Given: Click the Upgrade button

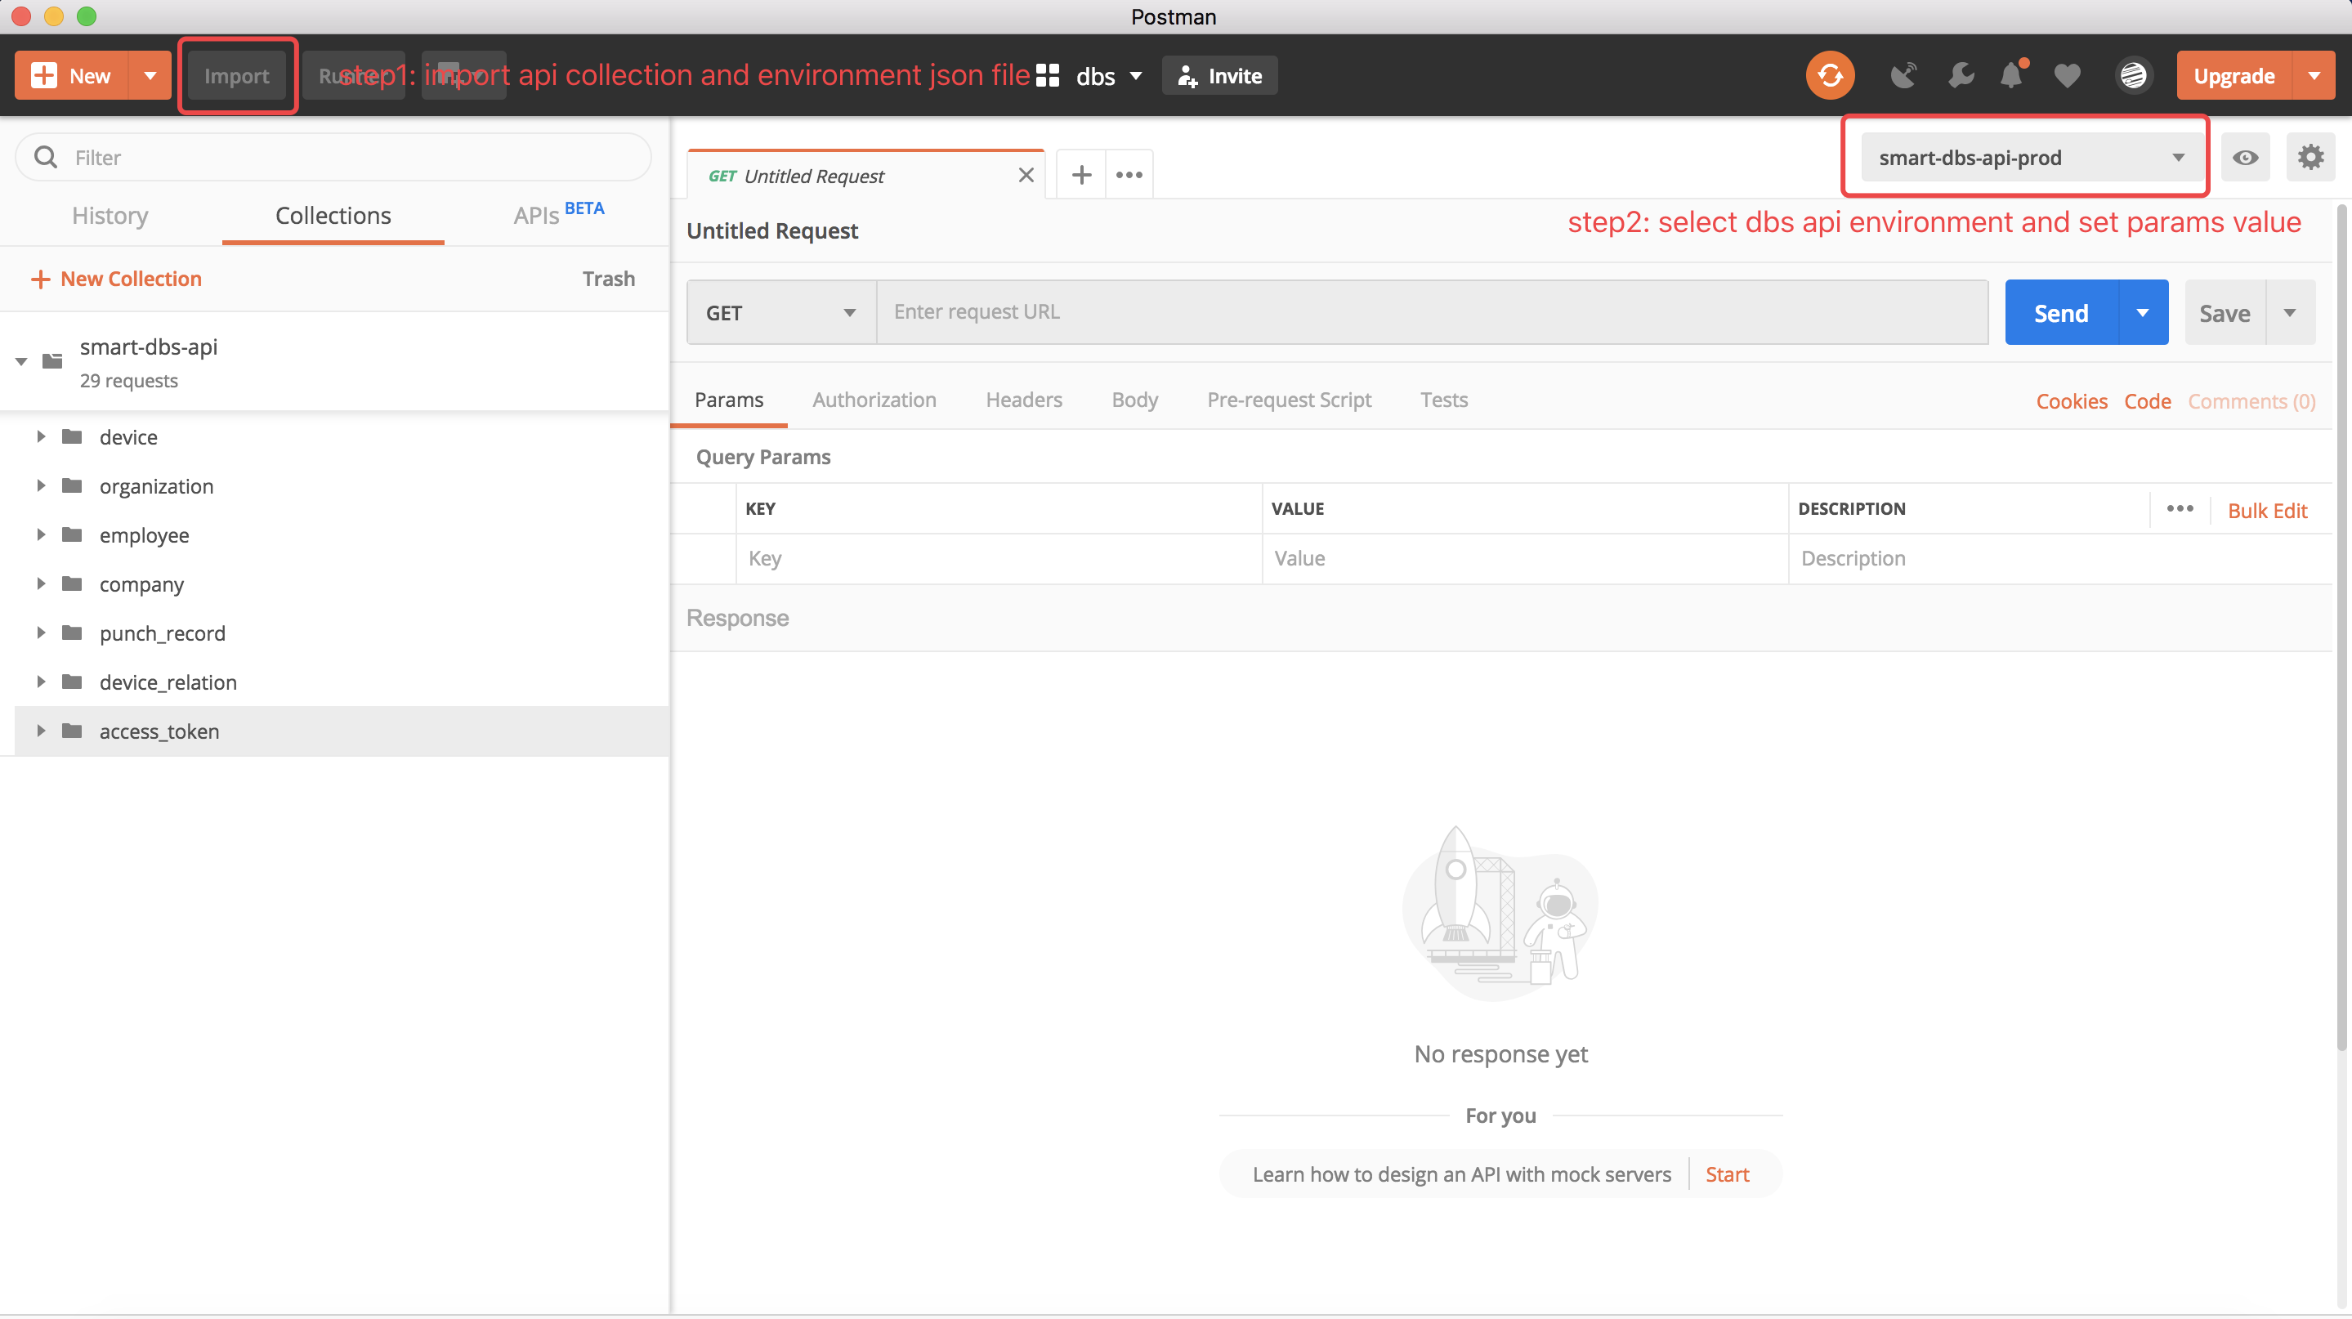Looking at the screenshot, I should pos(2234,76).
